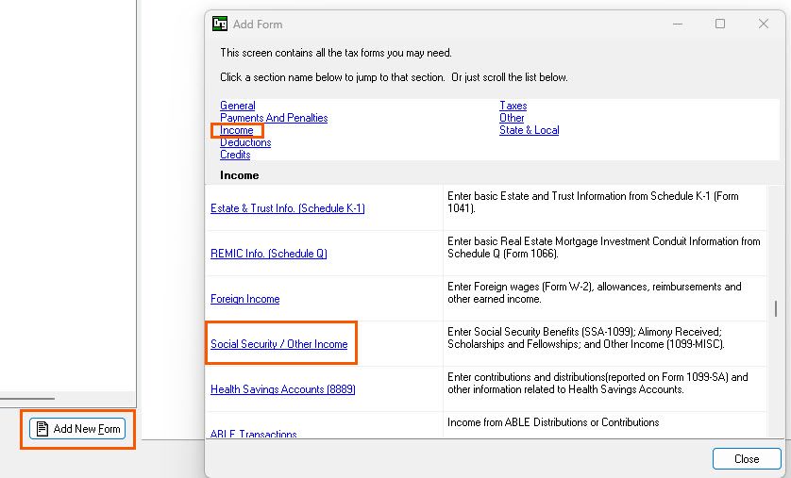Screen dimensions: 791x478
Task: Jump to the Income section link
Action: click(x=237, y=130)
